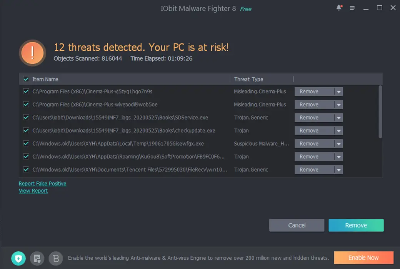The image size is (400, 269).
Task: Open the View Report link
Action: [x=33, y=191]
